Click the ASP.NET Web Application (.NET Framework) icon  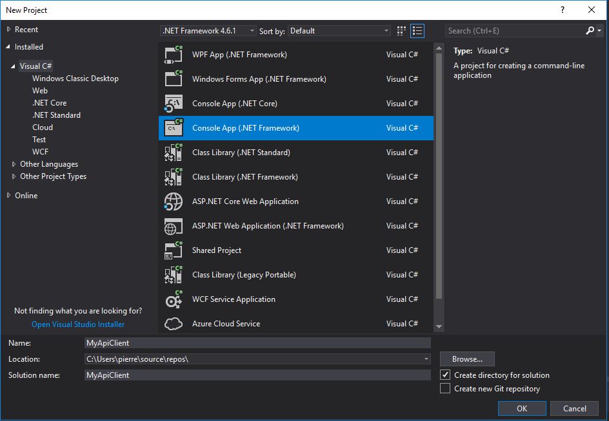coord(174,226)
